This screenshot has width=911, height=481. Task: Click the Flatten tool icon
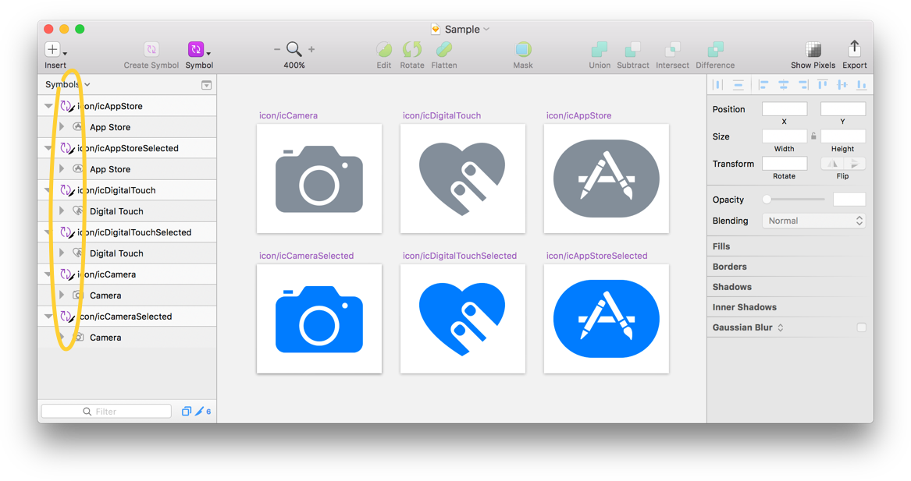tap(444, 49)
